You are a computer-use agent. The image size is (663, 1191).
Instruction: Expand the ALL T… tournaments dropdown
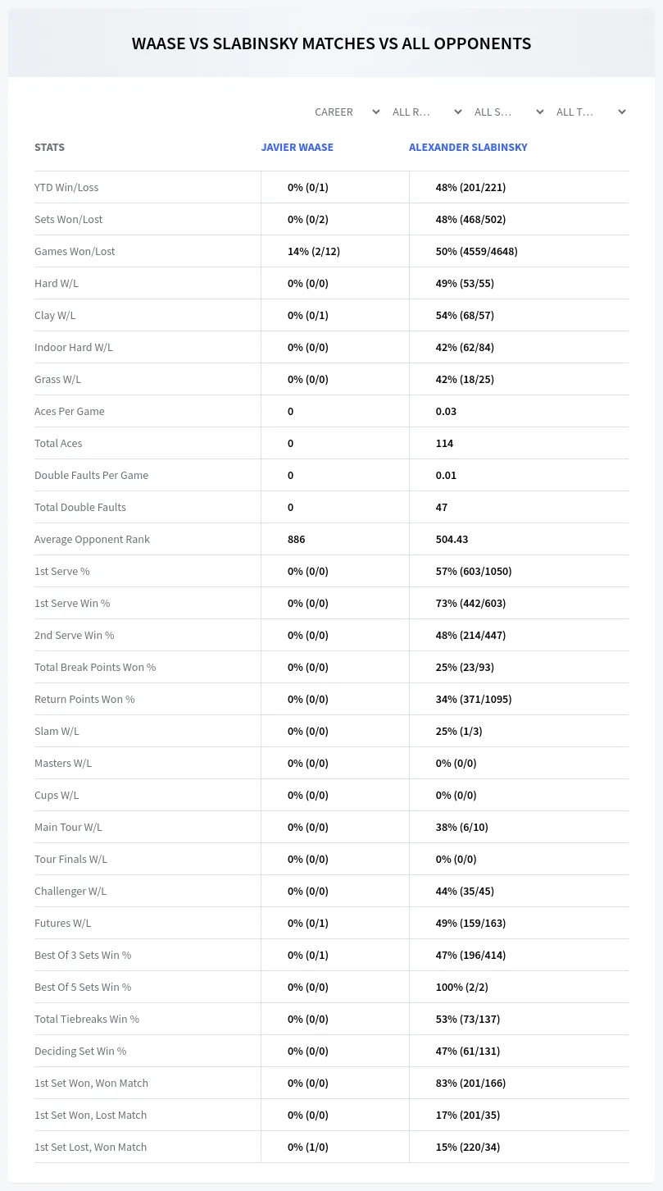click(x=591, y=112)
